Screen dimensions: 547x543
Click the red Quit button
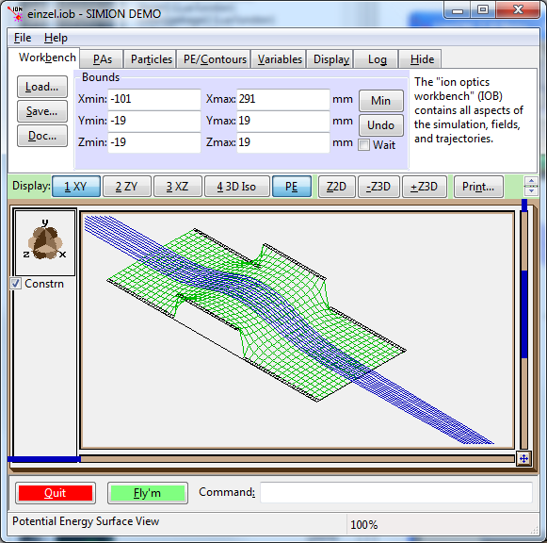pos(56,493)
